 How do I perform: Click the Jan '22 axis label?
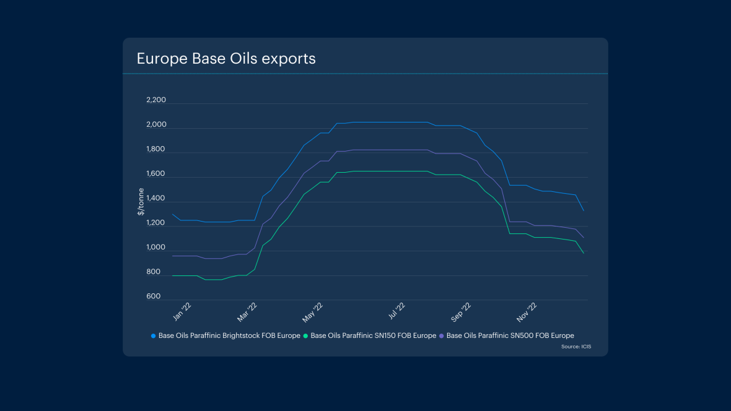pyautogui.click(x=183, y=309)
